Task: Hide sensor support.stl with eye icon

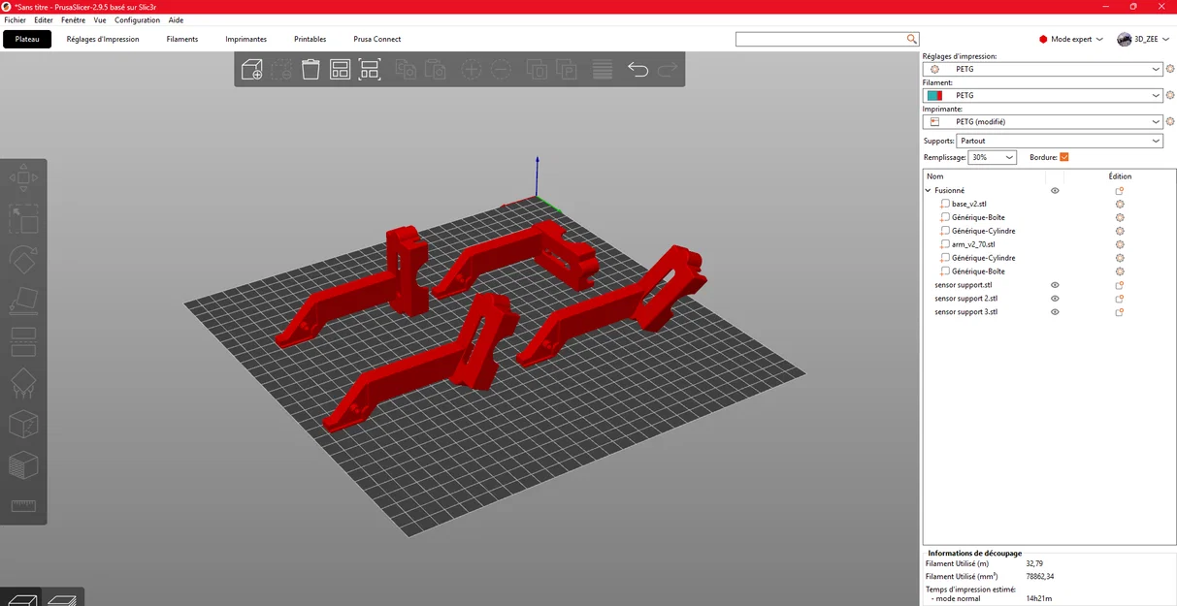Action: pyautogui.click(x=1055, y=285)
